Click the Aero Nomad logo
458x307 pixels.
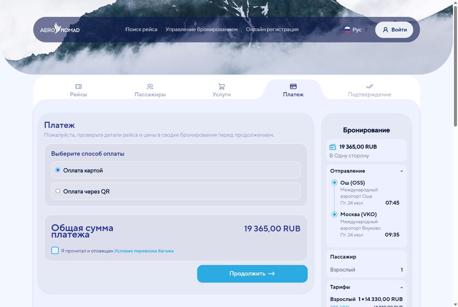click(60, 28)
